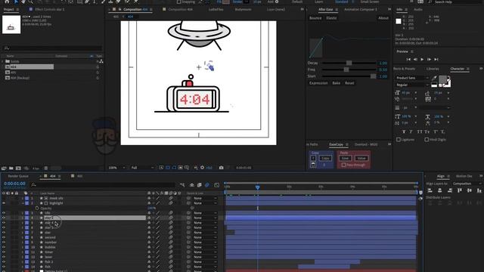Open font style dropdown Regular

(412, 85)
